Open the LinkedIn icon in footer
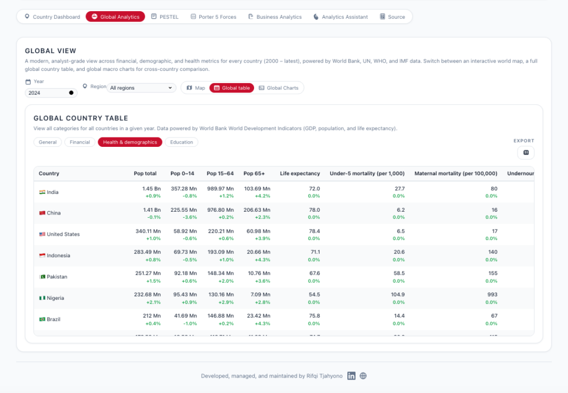This screenshot has height=393, width=568. (351, 376)
